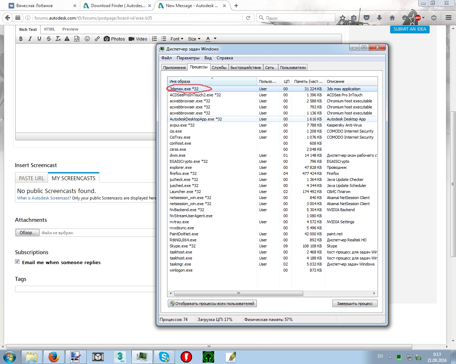The height and width of the screenshot is (364, 456).
Task: Open the Firefox hamburger menu
Action: 449,18
